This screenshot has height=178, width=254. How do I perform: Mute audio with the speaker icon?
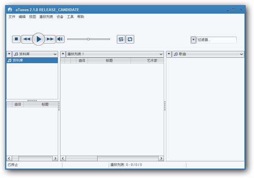(60, 39)
